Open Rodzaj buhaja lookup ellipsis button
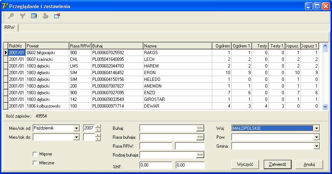The image size is (332, 174). coord(200,155)
